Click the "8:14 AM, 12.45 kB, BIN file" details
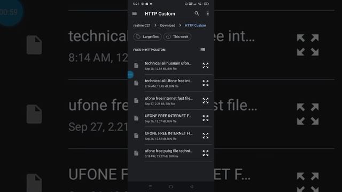342x192 pixels. click(161, 86)
